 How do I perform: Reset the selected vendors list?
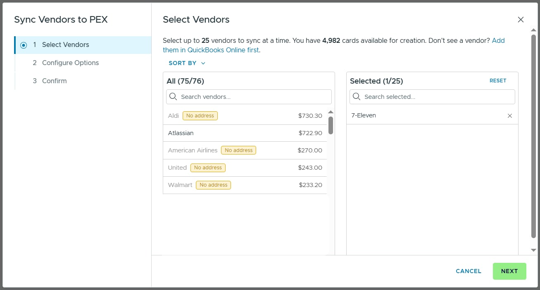click(x=498, y=81)
